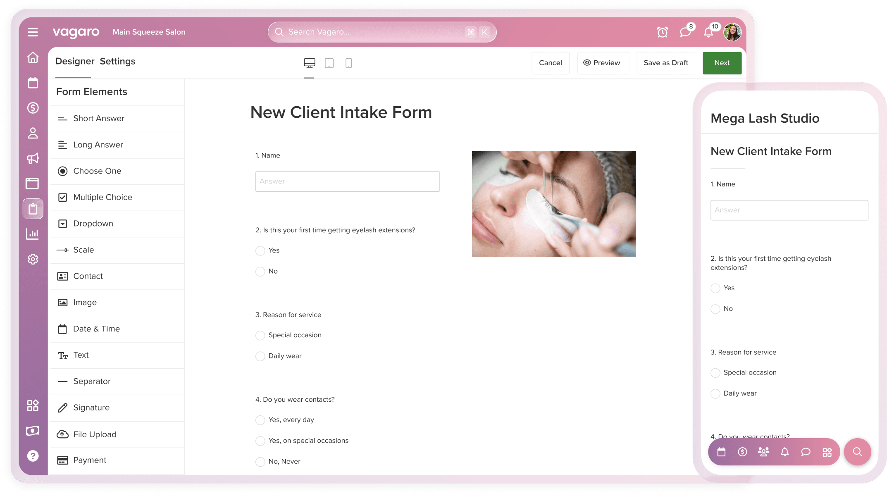Open the hamburger menu at top left
Image resolution: width=887 pixels, height=496 pixels.
coord(33,32)
